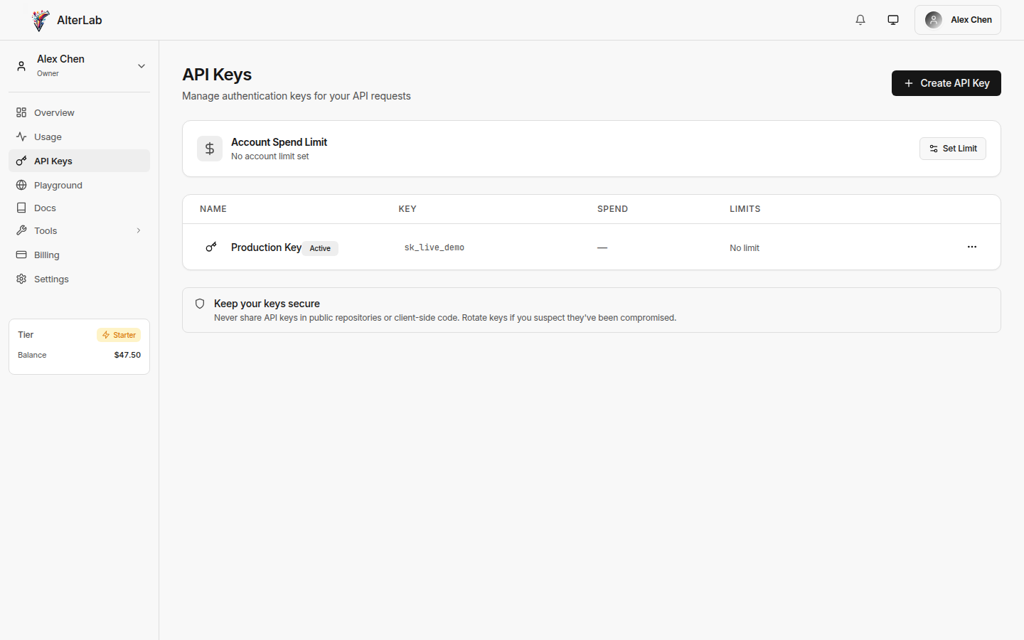Click Create API Key button
The image size is (1024, 640).
[x=946, y=83]
